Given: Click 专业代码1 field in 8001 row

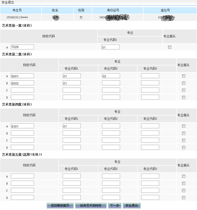Looking at the screenshot, I should [x=72, y=76].
